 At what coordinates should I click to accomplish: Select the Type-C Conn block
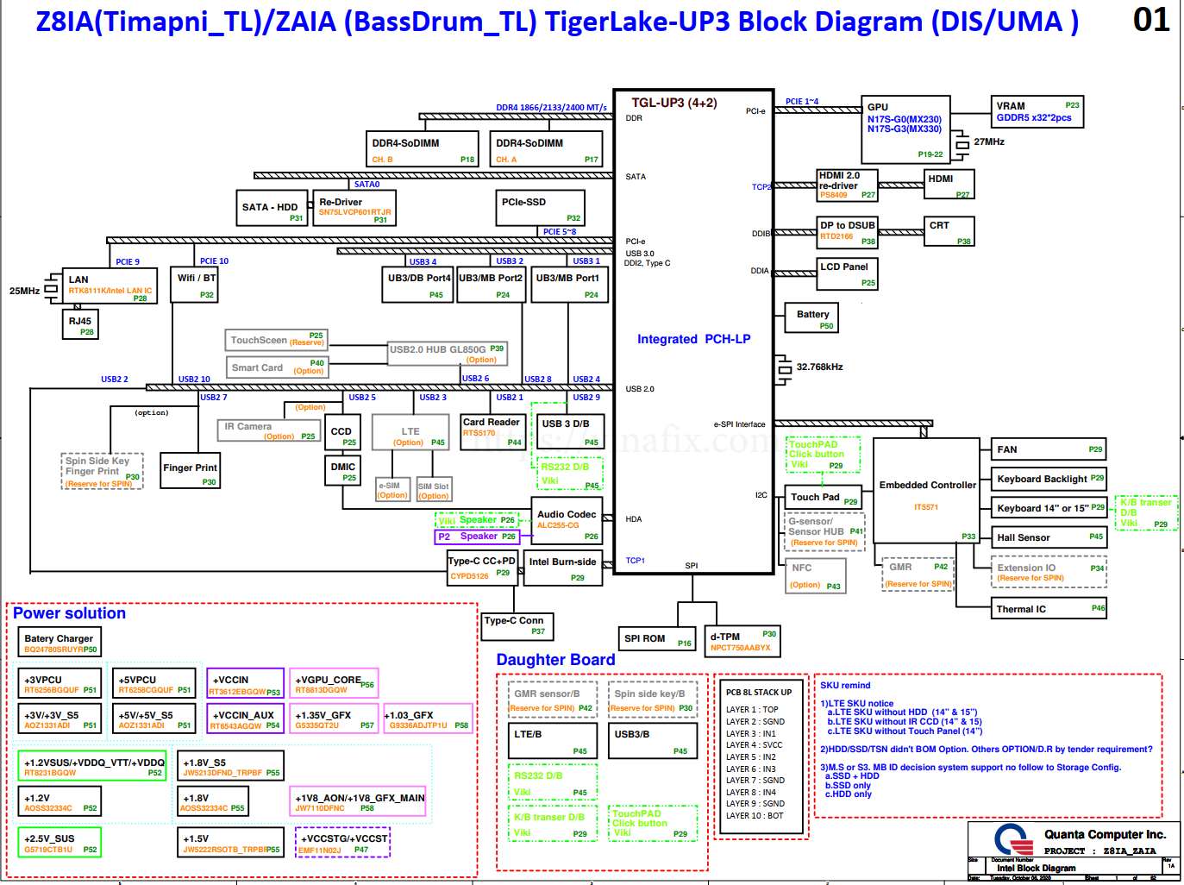[517, 626]
